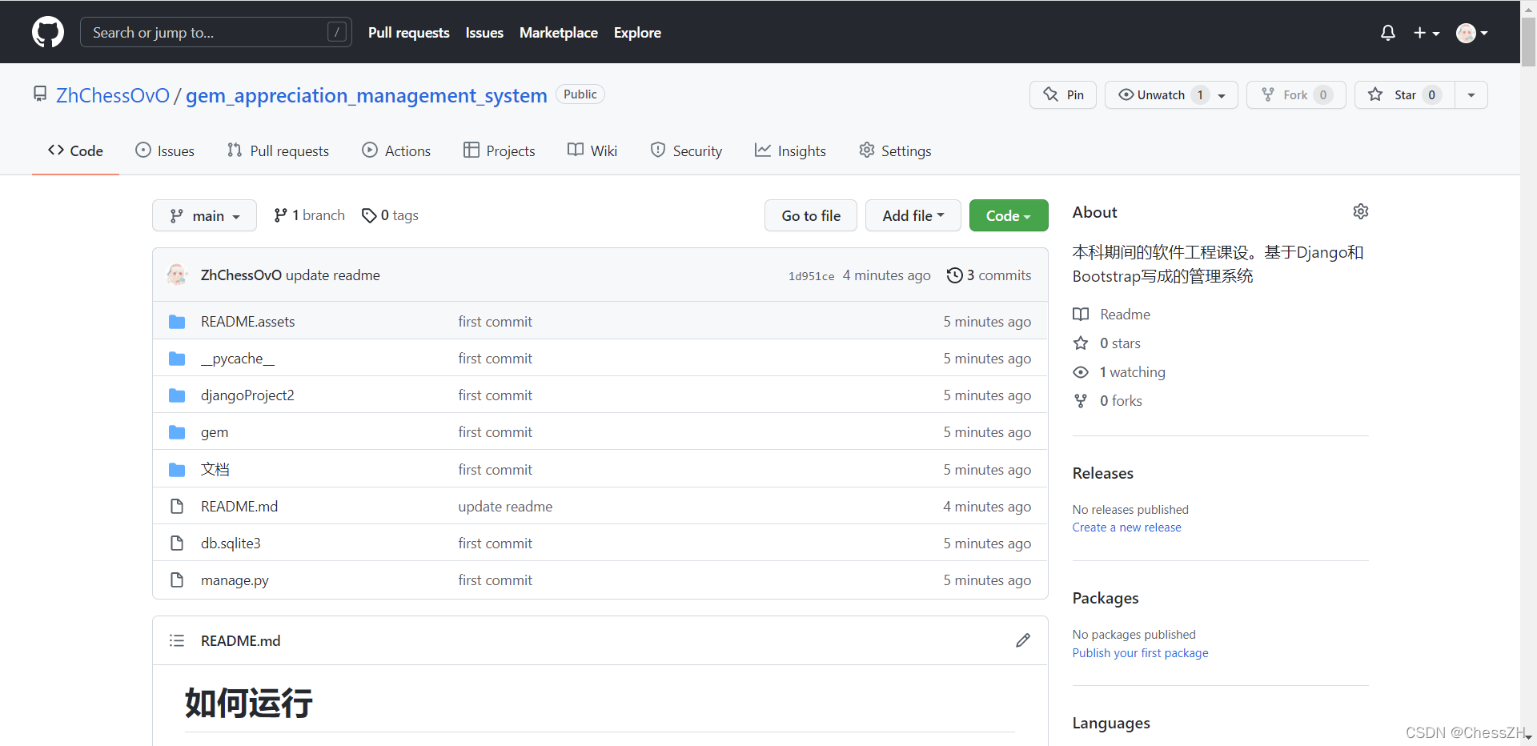The width and height of the screenshot is (1537, 746).
Task: Open the __pycache__ folder
Action: click(x=238, y=359)
